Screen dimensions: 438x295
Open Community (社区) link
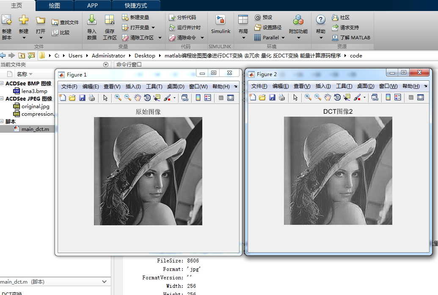click(341, 17)
